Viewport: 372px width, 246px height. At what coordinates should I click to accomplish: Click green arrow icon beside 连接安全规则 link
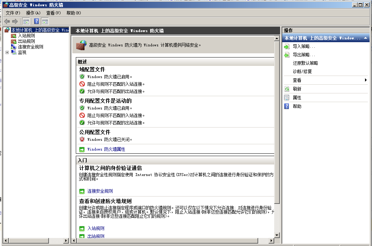tap(82, 191)
